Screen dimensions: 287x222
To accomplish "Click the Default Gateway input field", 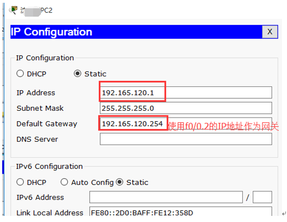I will click(186, 123).
